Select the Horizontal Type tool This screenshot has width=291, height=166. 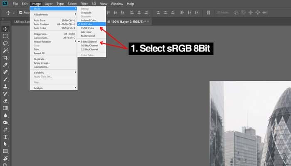tap(5, 137)
